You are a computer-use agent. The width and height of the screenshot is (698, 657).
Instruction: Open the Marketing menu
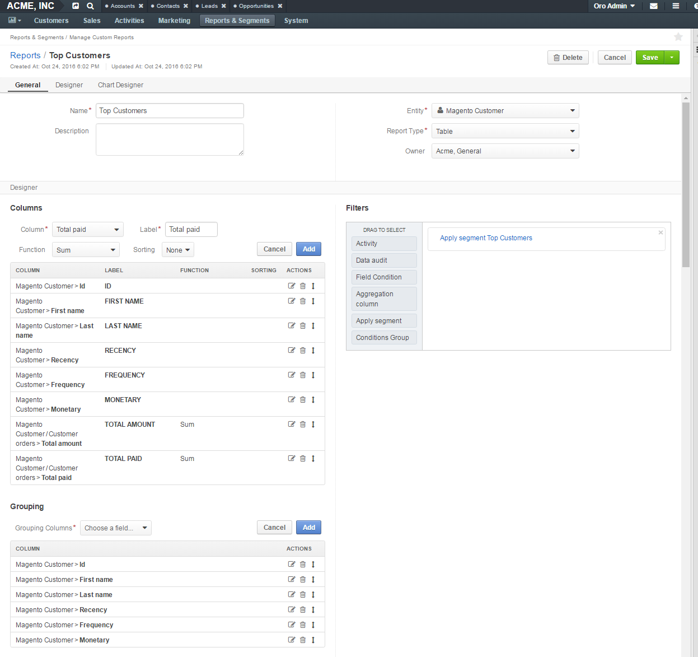(x=174, y=21)
